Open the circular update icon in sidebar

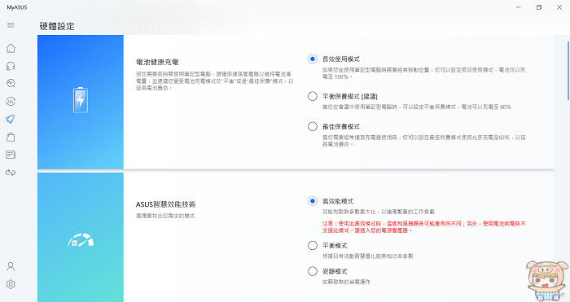click(x=11, y=102)
